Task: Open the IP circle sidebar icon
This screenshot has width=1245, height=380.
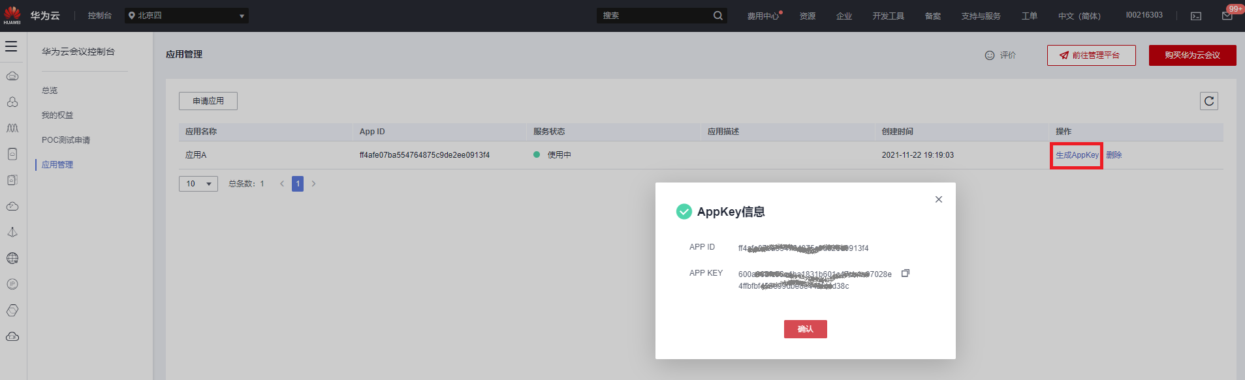Action: [x=12, y=285]
